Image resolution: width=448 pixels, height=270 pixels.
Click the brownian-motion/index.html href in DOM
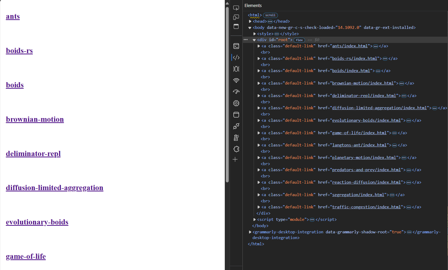[x=363, y=83]
